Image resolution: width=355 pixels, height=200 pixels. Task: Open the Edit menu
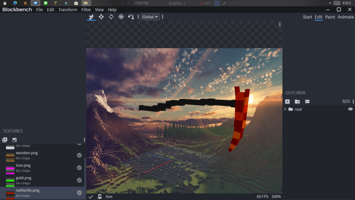point(51,10)
